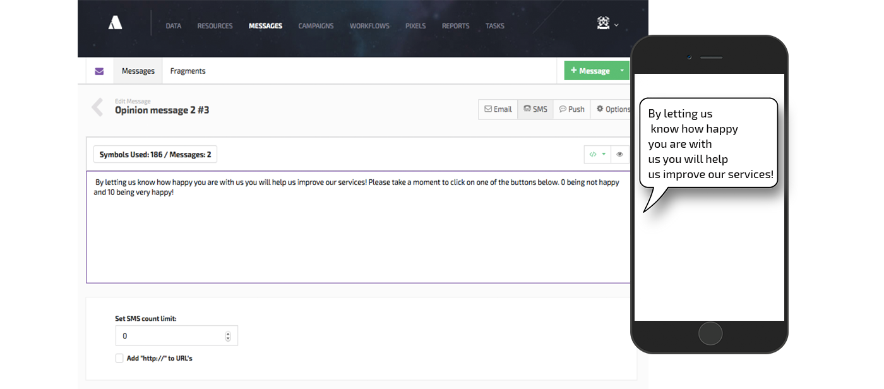
Task: Select the SMS channel button
Action: [535, 109]
